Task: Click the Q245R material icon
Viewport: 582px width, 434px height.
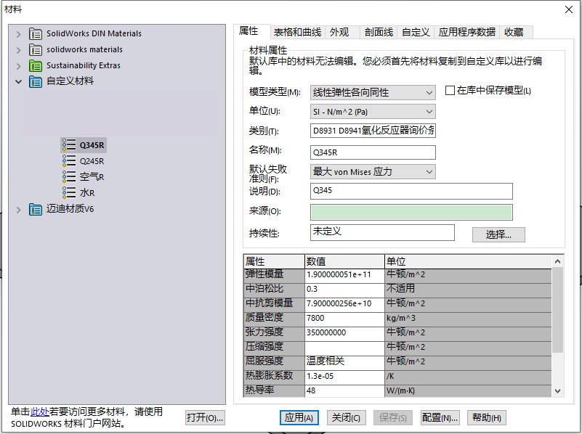Action: click(x=69, y=160)
